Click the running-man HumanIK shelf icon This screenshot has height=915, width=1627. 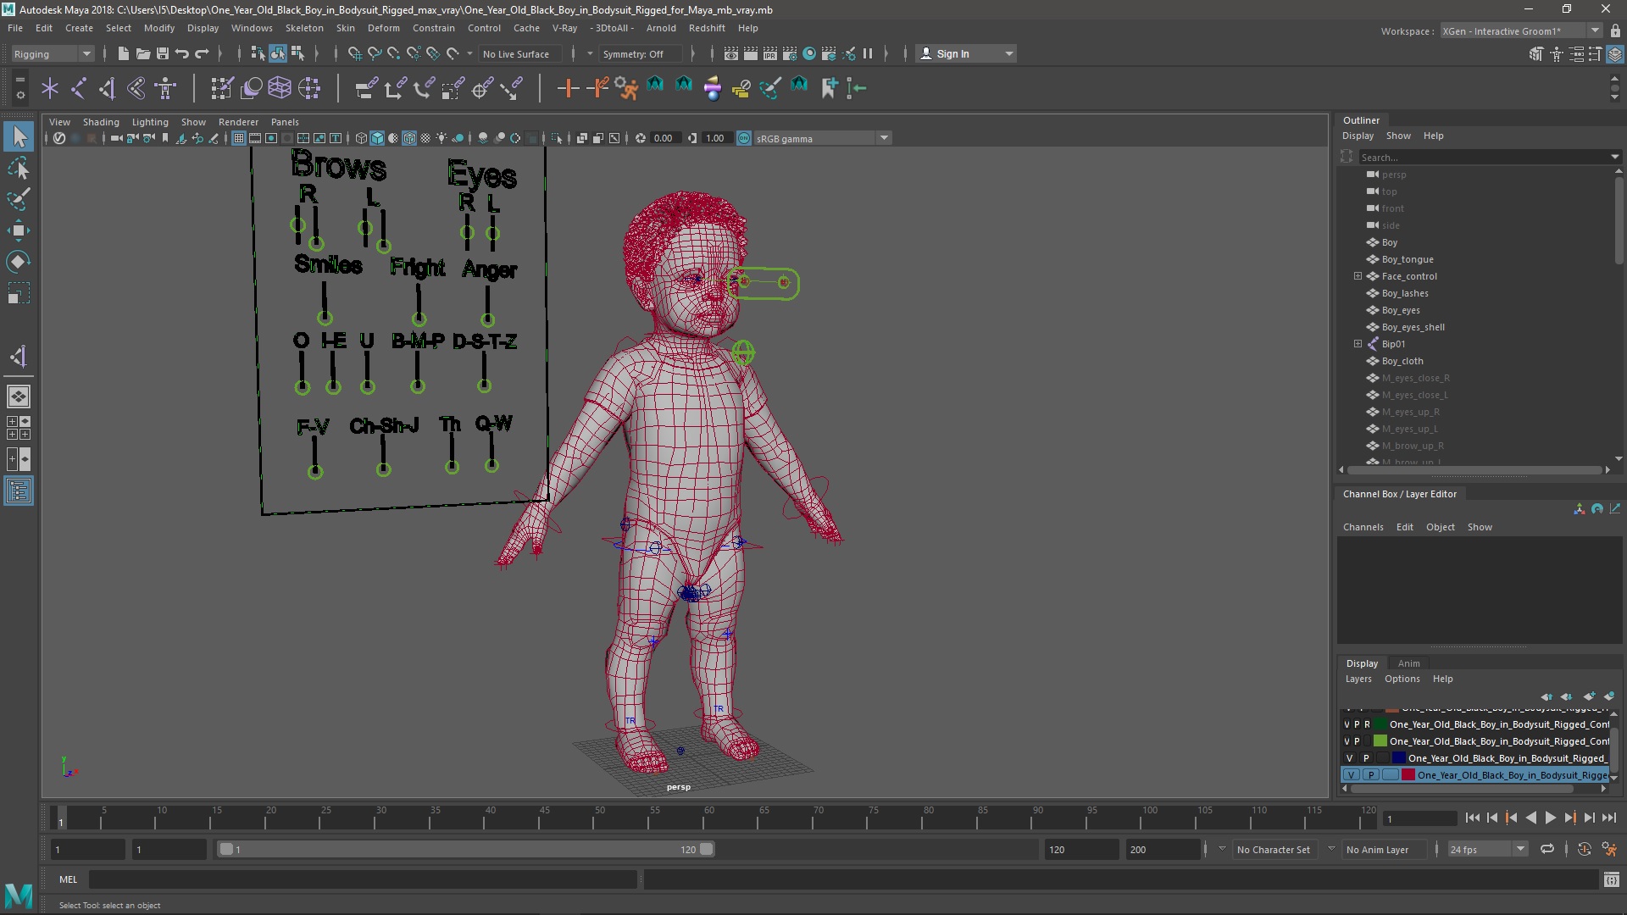626,88
